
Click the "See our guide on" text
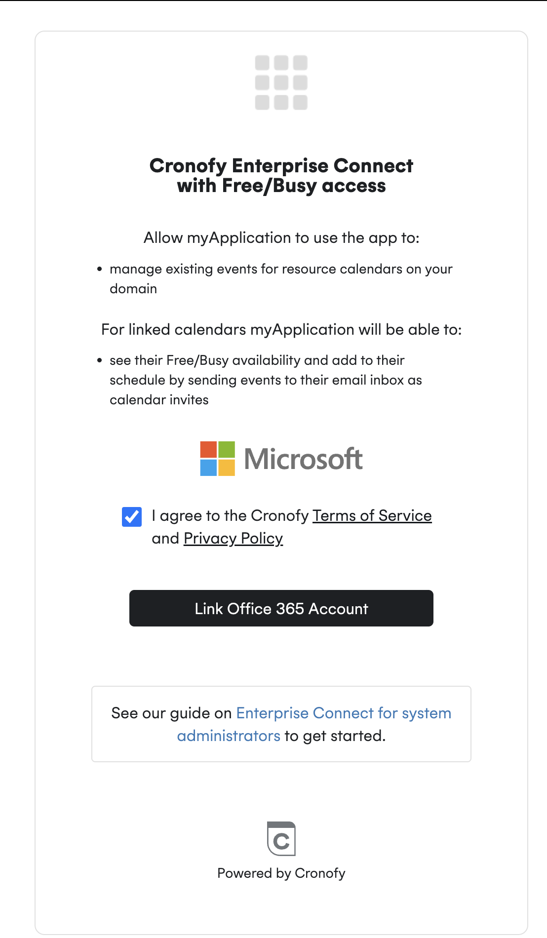tap(171, 713)
